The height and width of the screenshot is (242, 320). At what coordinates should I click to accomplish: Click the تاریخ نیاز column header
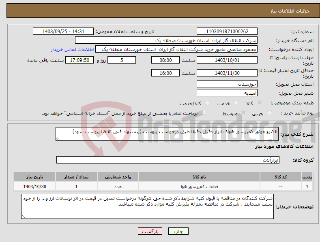(35, 177)
